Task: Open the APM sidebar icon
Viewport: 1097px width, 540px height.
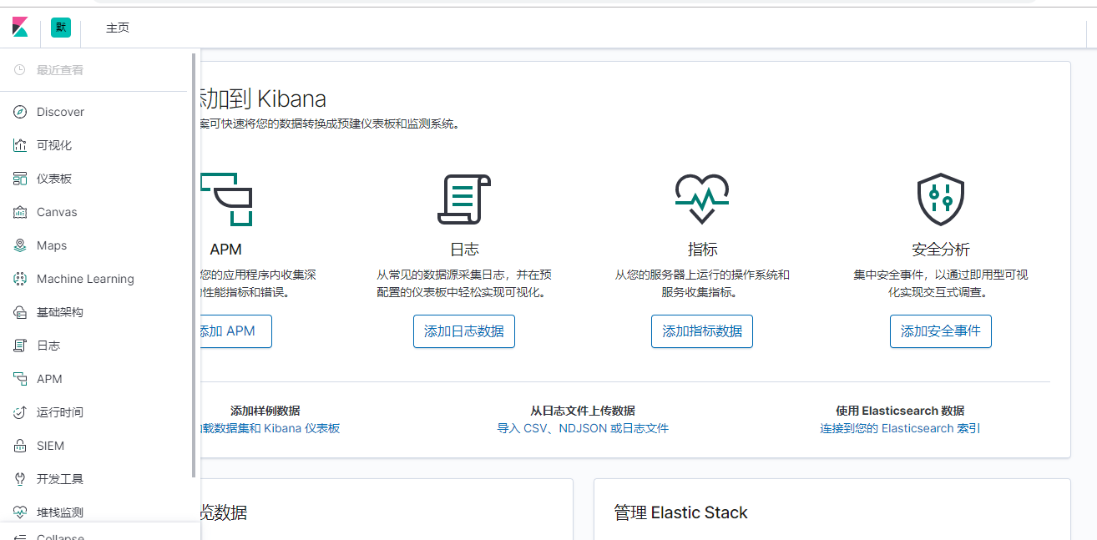Action: (x=20, y=379)
